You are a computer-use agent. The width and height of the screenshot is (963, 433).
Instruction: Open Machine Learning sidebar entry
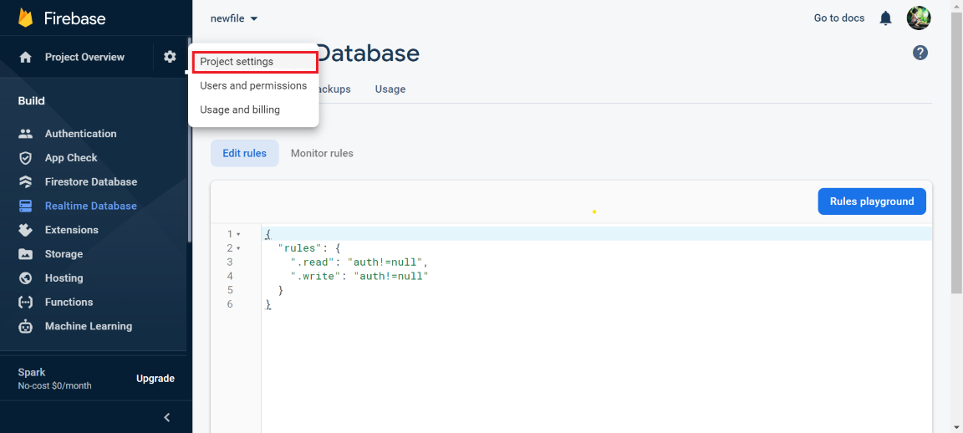tap(89, 326)
